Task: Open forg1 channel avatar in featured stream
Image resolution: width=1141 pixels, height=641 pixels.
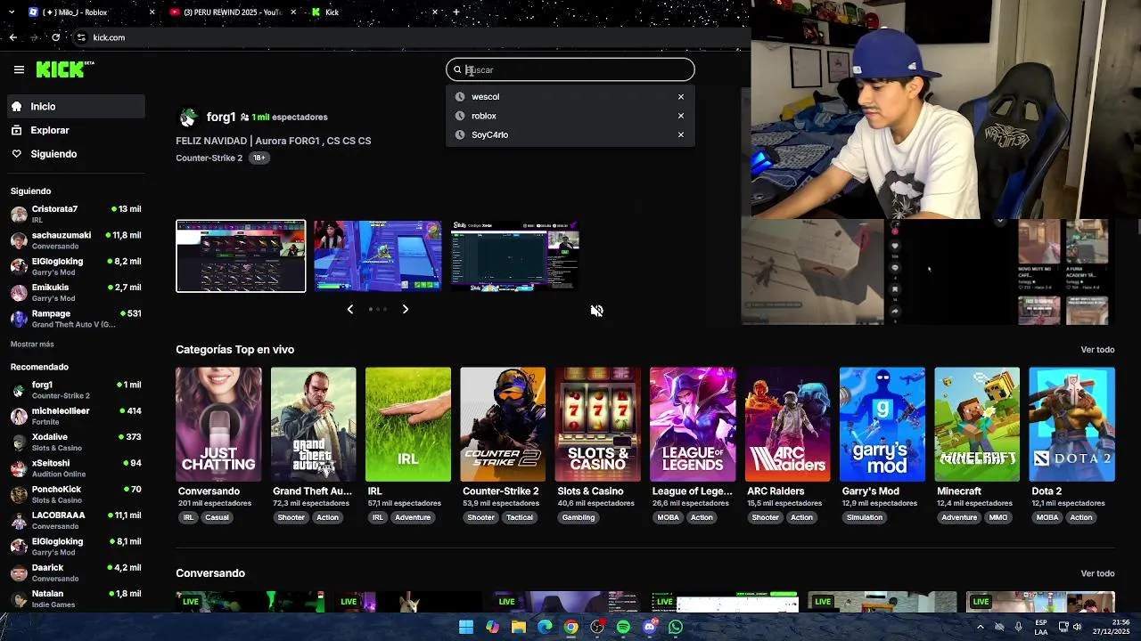Action: [x=188, y=117]
